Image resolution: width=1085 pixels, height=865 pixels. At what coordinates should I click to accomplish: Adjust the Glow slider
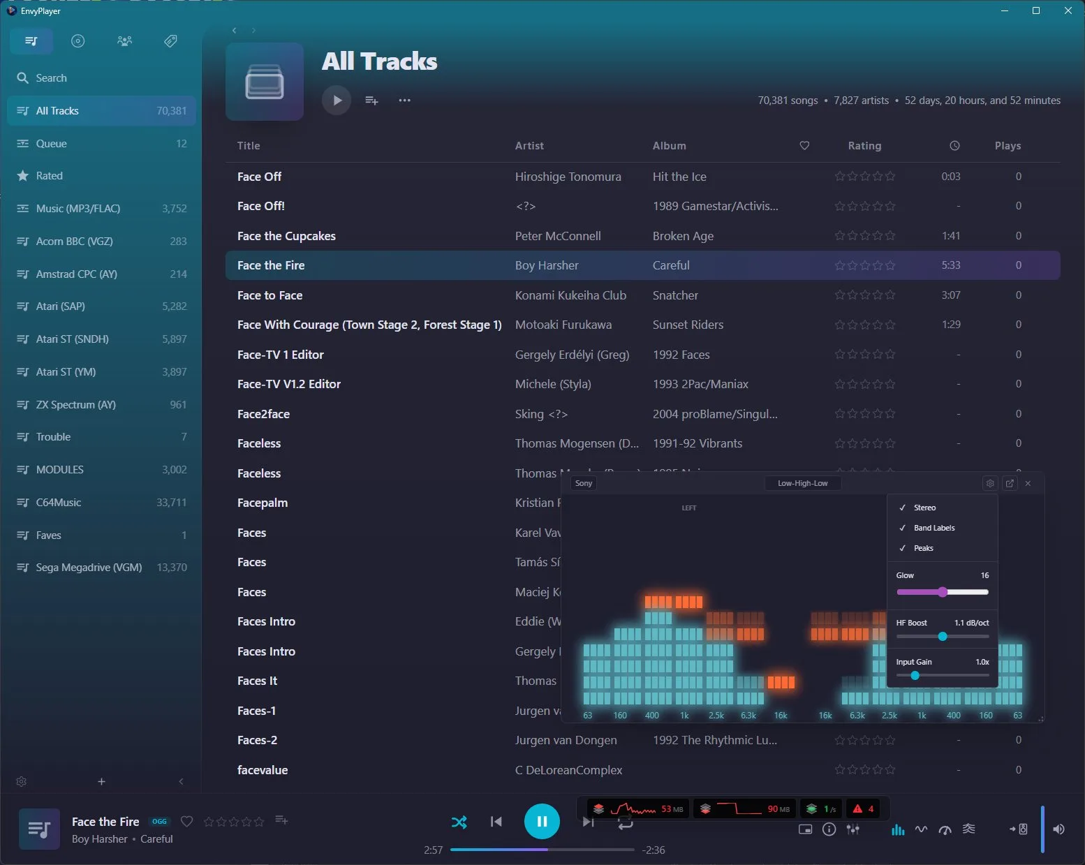tap(943, 592)
